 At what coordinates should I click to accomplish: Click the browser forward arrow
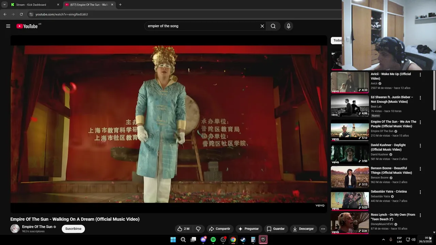coord(13,14)
